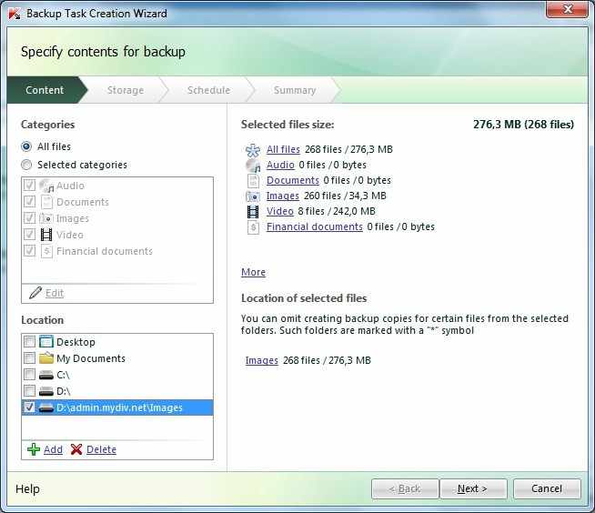
Task: Check the My Documents location checkbox
Action: point(30,357)
